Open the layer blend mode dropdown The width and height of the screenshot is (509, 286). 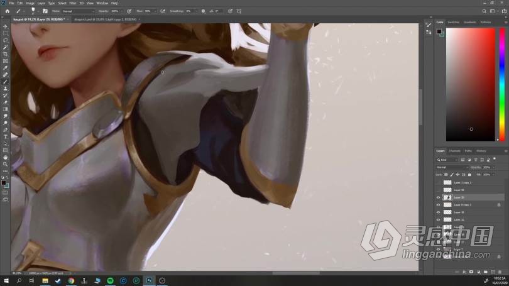pos(452,167)
